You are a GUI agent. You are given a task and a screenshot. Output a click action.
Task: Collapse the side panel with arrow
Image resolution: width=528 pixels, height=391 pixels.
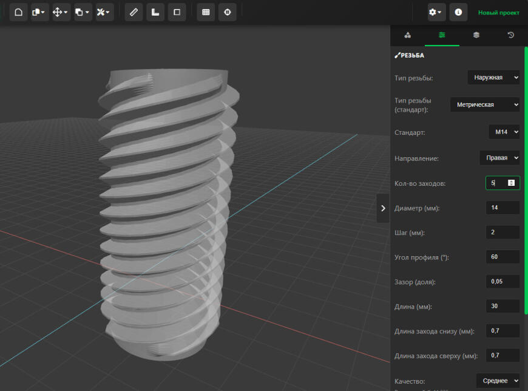[x=383, y=208]
